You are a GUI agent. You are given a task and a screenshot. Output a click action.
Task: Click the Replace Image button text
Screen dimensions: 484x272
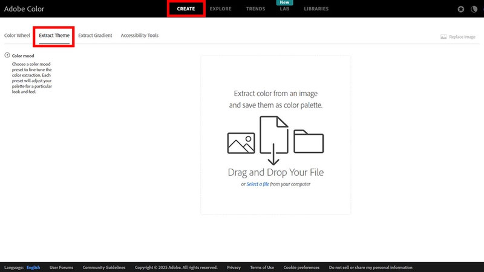tap(462, 37)
